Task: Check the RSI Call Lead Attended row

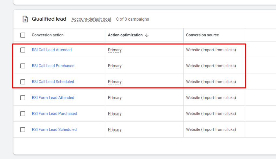Action: [23, 50]
